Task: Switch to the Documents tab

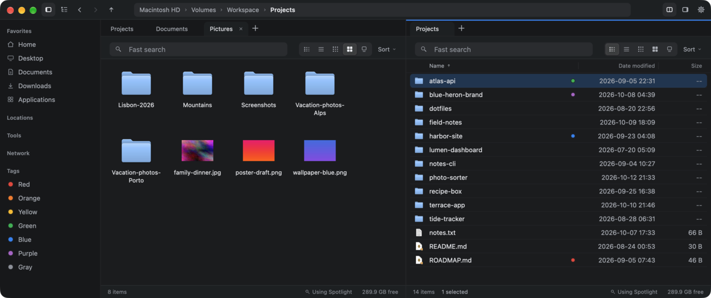Action: pyautogui.click(x=172, y=29)
